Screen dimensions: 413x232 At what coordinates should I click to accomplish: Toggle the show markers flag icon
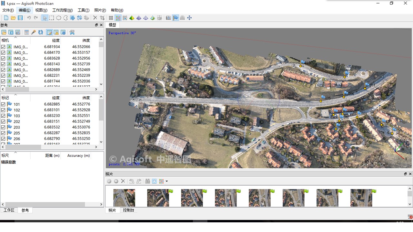[x=176, y=18]
